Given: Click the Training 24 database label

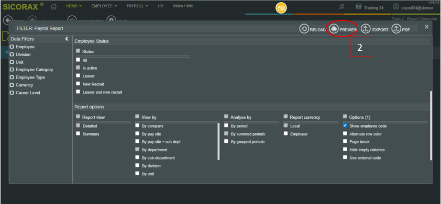Looking at the screenshot, I should pyautogui.click(x=373, y=8).
